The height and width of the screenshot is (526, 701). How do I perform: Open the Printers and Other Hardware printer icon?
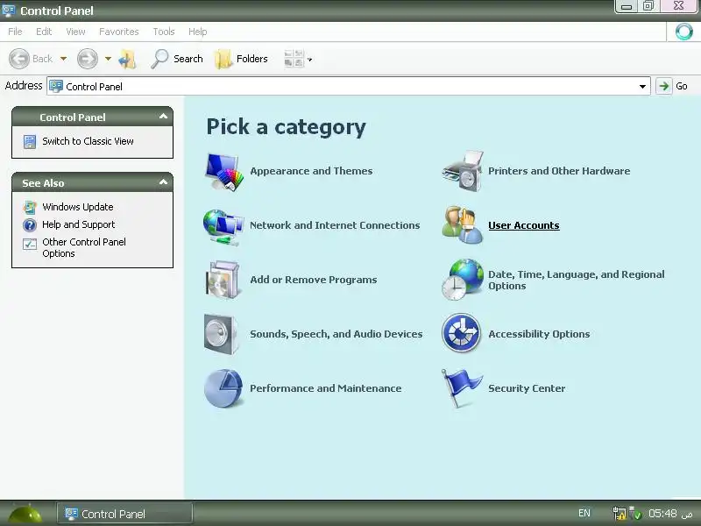pos(463,171)
